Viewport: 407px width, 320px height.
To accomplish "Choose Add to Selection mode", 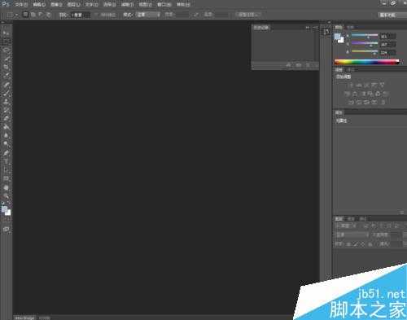I will (x=33, y=15).
